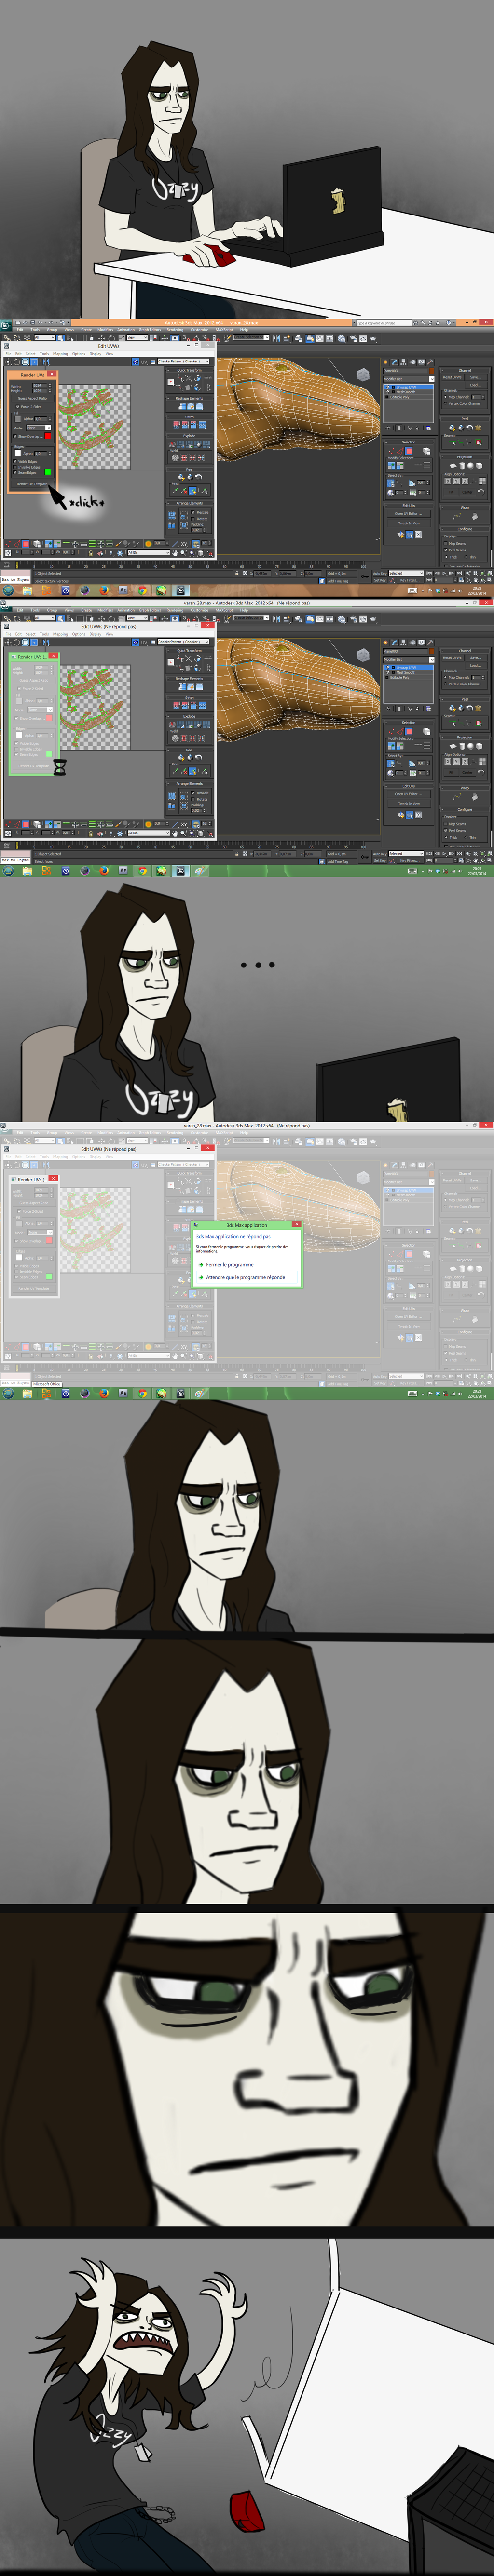
Task: Click Firefox taskbar icon in crash-dialog screenshot
Action: (x=104, y=1393)
